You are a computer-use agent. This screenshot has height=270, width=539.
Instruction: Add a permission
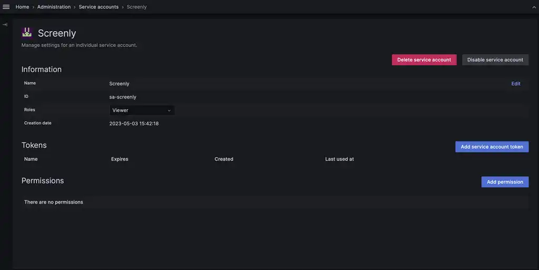[505, 182]
